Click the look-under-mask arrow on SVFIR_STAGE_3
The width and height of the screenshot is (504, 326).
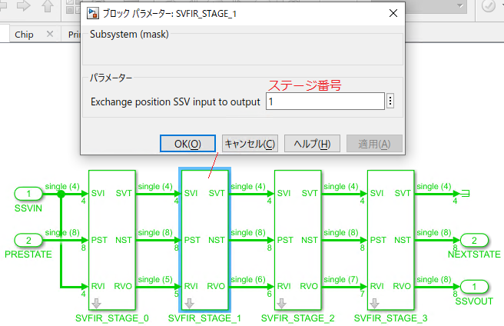pyautogui.click(x=374, y=303)
